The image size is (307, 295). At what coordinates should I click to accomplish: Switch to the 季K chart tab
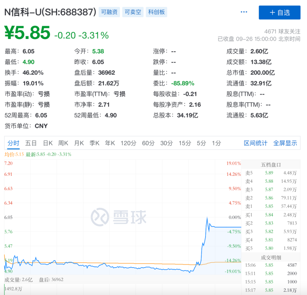[x=95, y=143]
